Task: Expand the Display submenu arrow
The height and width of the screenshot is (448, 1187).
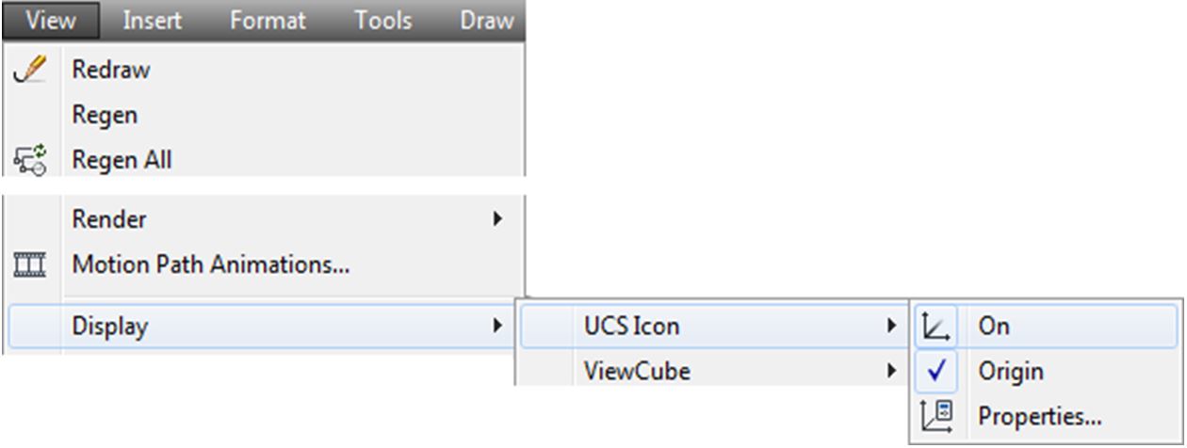Action: [x=496, y=327]
